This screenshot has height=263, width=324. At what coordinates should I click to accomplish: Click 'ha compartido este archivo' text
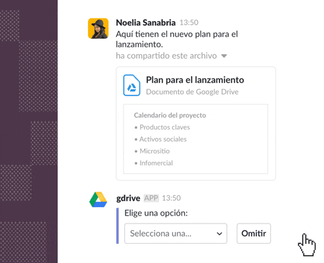166,56
